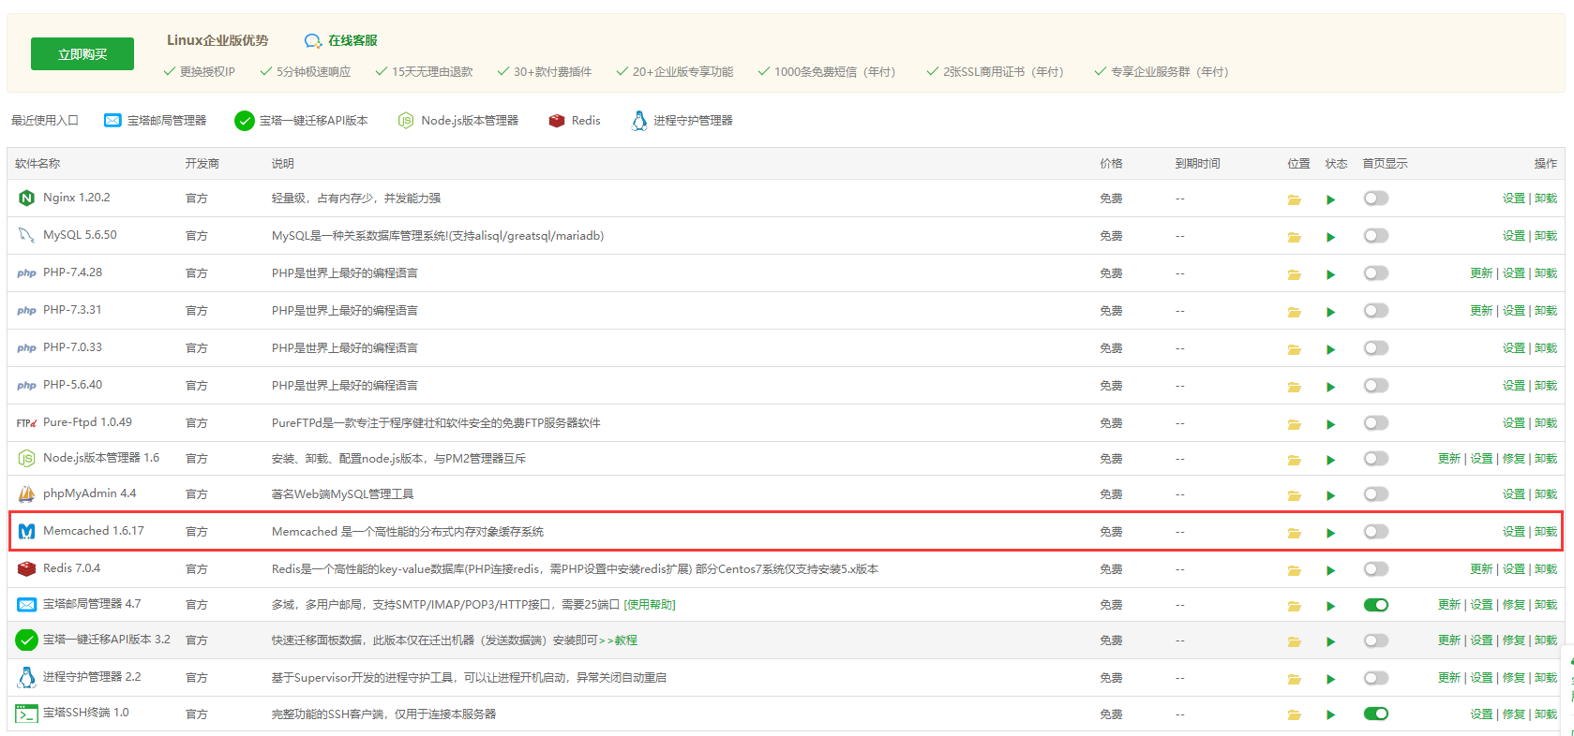
Task: Click the SSH terminal icon in the list
Action: pyautogui.click(x=26, y=714)
